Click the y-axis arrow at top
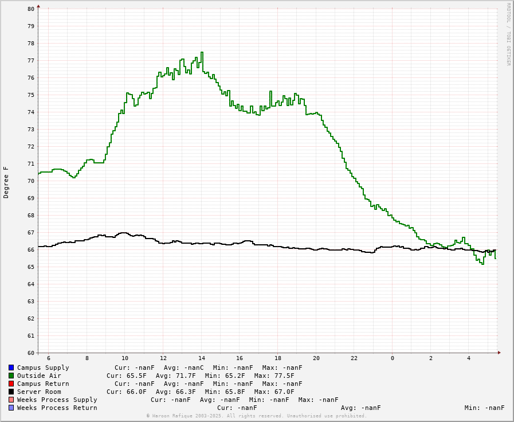The width and height of the screenshot is (514, 422). pos(38,6)
